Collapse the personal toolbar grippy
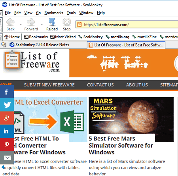178x176 pixels. coord(1,37)
